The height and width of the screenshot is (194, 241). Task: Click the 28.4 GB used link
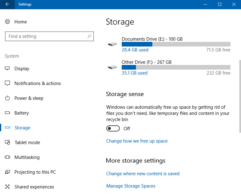[135, 50]
